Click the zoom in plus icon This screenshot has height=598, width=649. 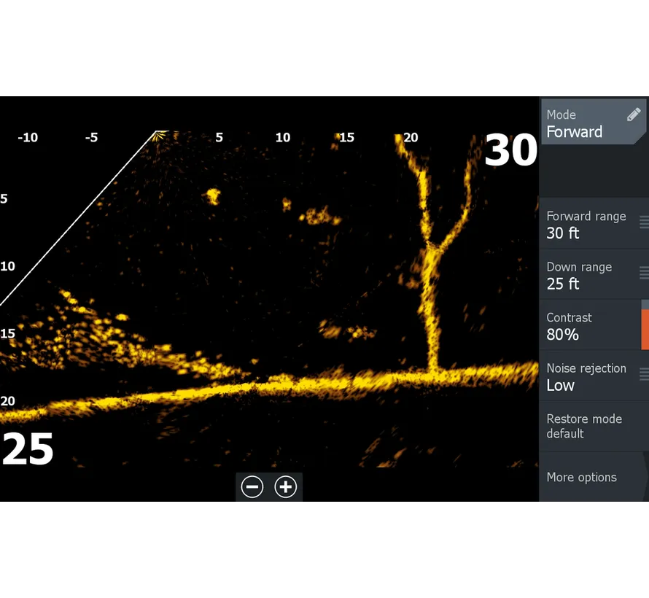(286, 486)
